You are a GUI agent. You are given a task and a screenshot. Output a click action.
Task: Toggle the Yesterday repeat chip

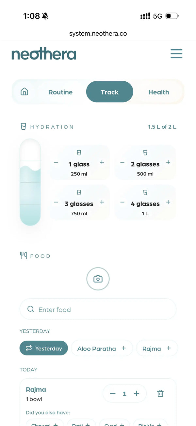click(44, 348)
